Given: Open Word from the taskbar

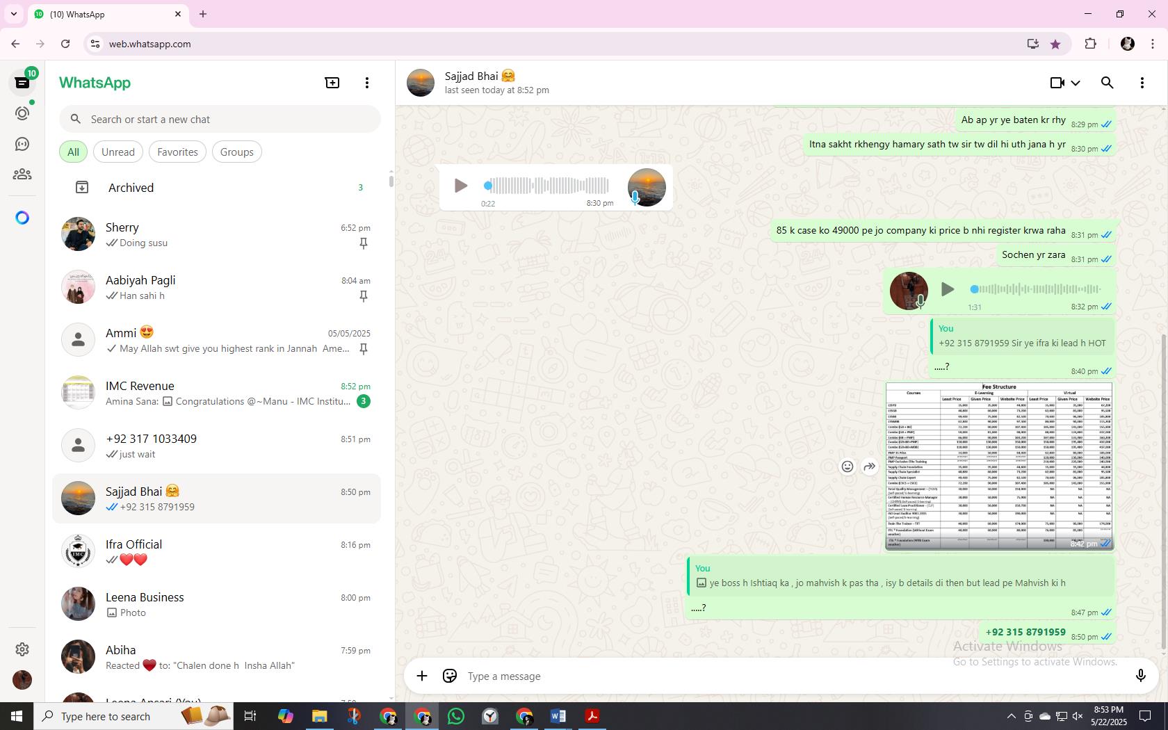Looking at the screenshot, I should [558, 716].
